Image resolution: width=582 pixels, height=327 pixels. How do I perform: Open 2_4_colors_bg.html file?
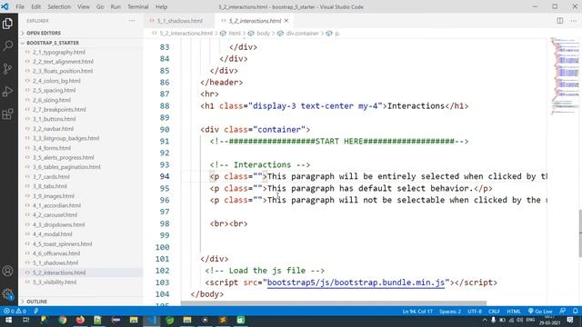click(x=56, y=81)
